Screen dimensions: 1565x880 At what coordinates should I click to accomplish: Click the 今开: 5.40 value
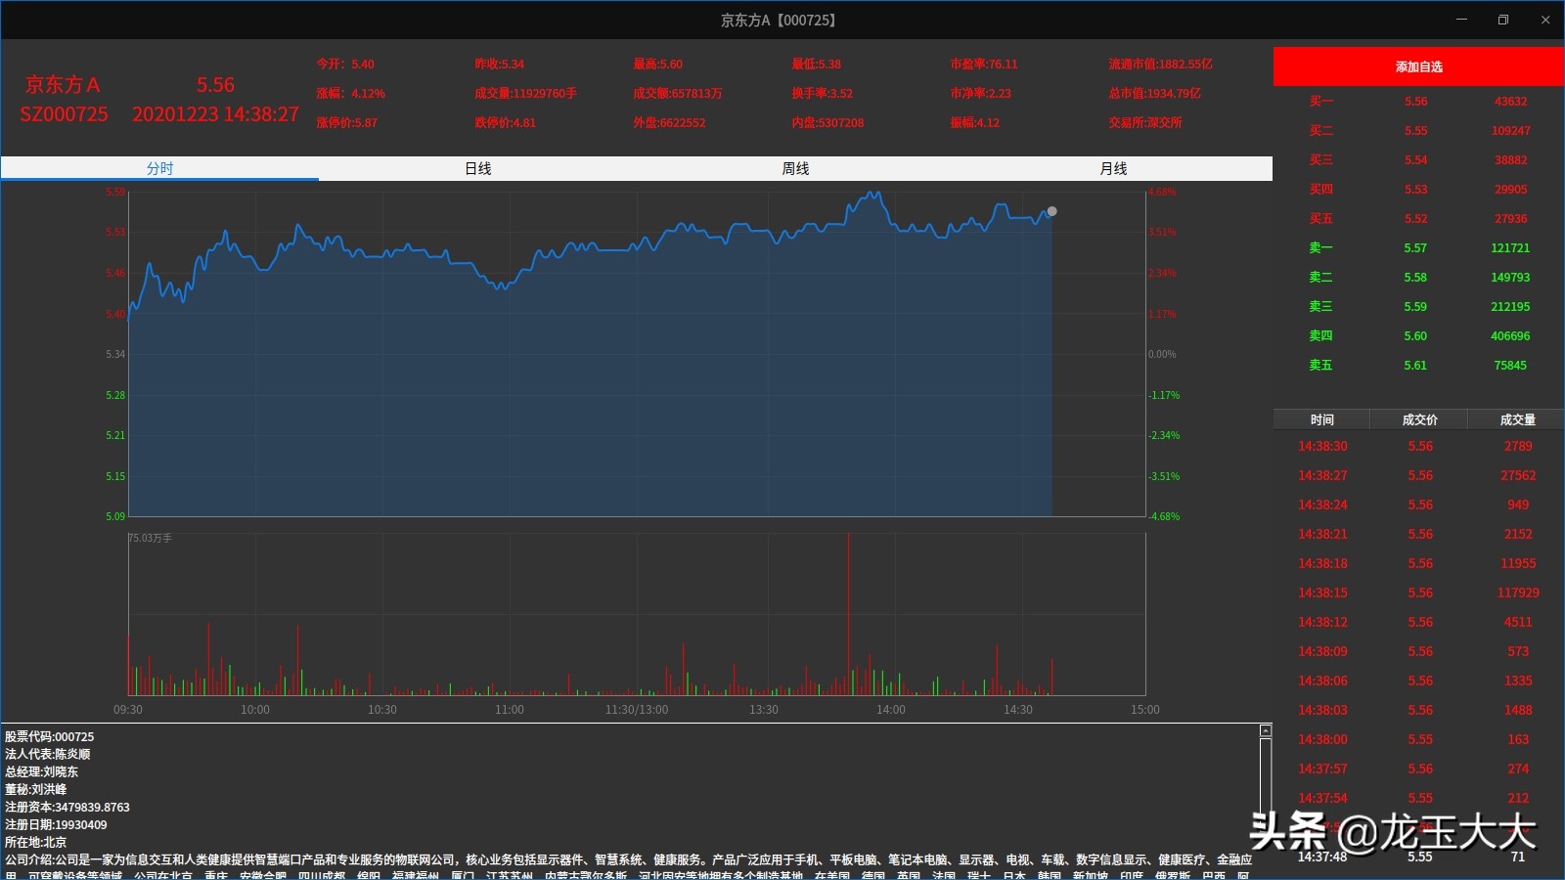(345, 64)
